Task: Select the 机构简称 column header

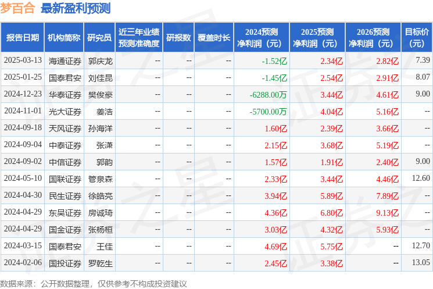Action: click(64, 38)
